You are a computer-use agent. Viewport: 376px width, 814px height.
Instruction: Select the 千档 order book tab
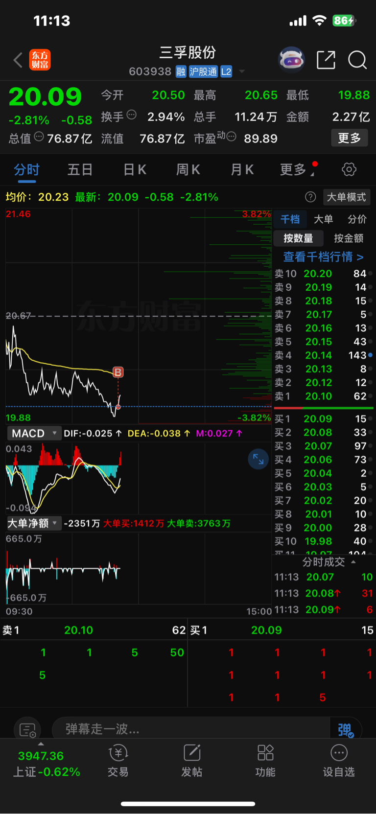[x=290, y=219]
